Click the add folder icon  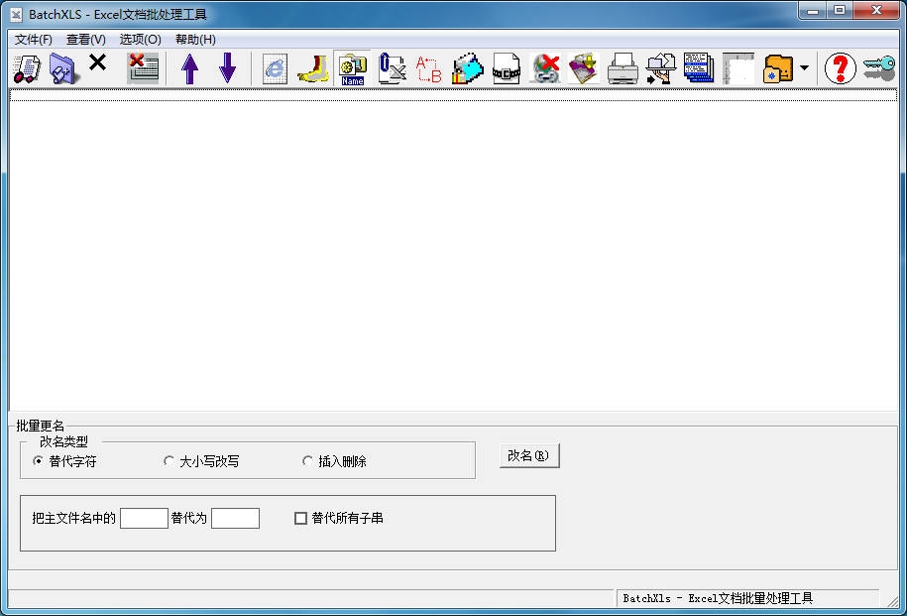[x=63, y=68]
